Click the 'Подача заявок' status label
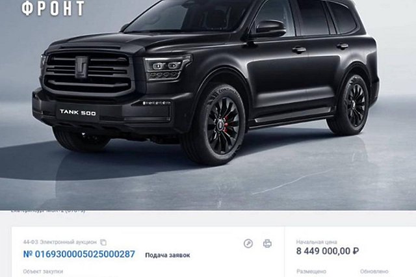 [x=168, y=256]
